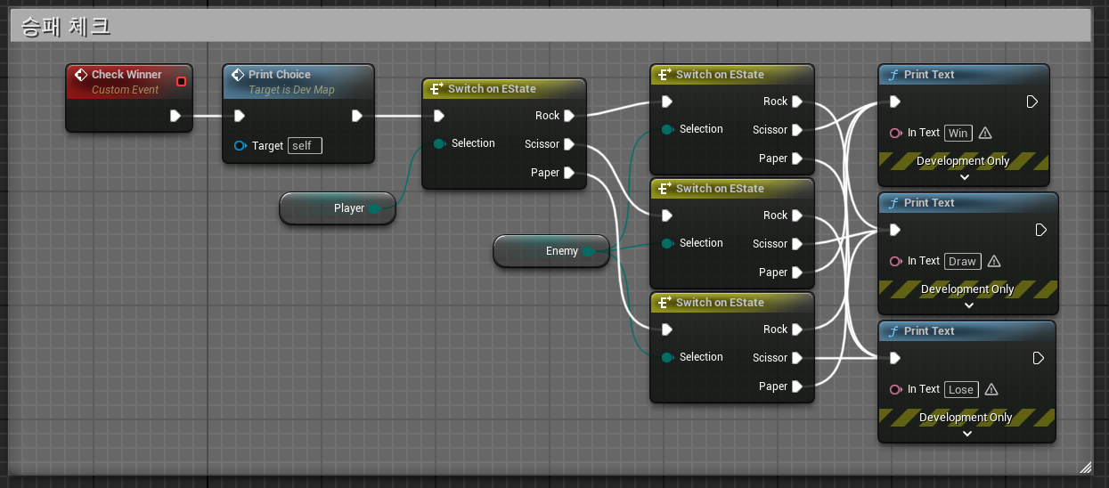Viewport: 1109px width, 488px height.
Task: Click Rock output of Switch fed by Player's Rock
Action: click(797, 102)
